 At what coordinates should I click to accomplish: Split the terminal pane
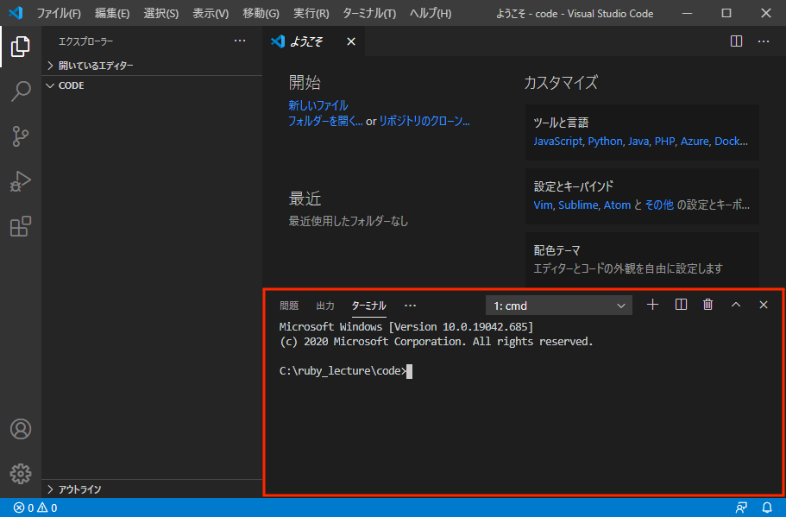682,305
